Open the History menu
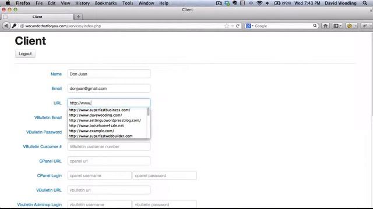Viewport: 373px width, 209px height. (82, 3)
